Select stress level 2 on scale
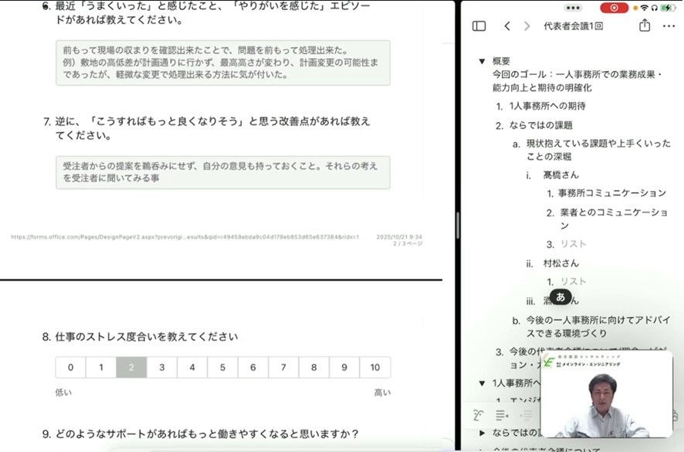The image size is (684, 452). tap(131, 368)
